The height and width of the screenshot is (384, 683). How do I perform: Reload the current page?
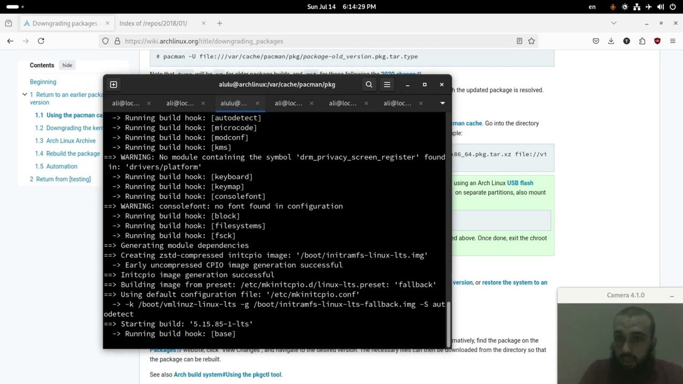tap(41, 41)
